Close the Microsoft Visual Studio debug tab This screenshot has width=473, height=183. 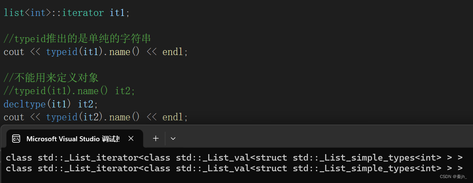coord(131,139)
